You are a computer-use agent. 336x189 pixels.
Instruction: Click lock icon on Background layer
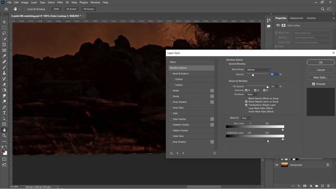click(328, 165)
